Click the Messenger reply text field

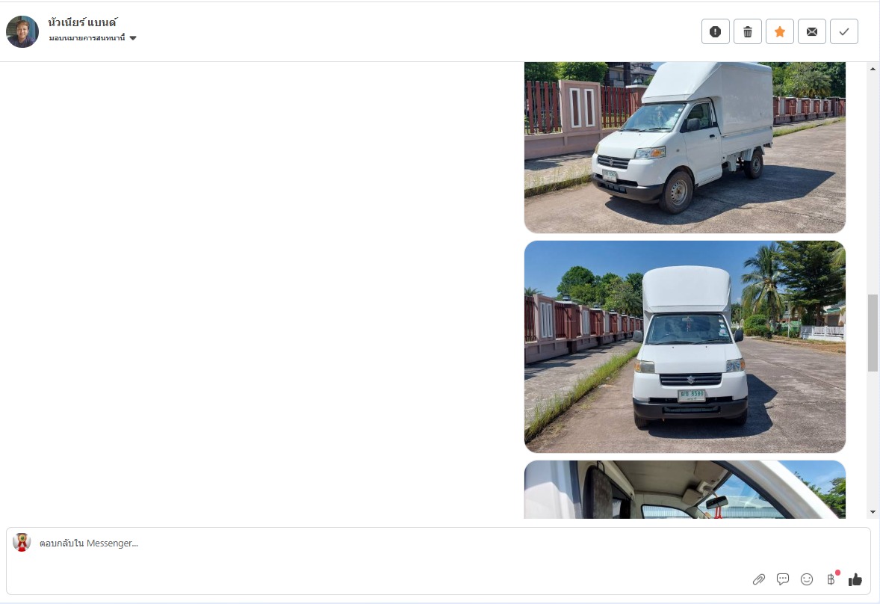coord(439,543)
